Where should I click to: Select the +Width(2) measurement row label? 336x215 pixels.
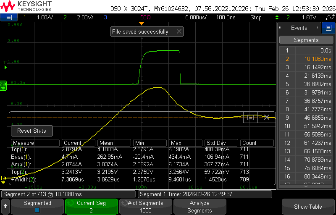(x=24, y=179)
